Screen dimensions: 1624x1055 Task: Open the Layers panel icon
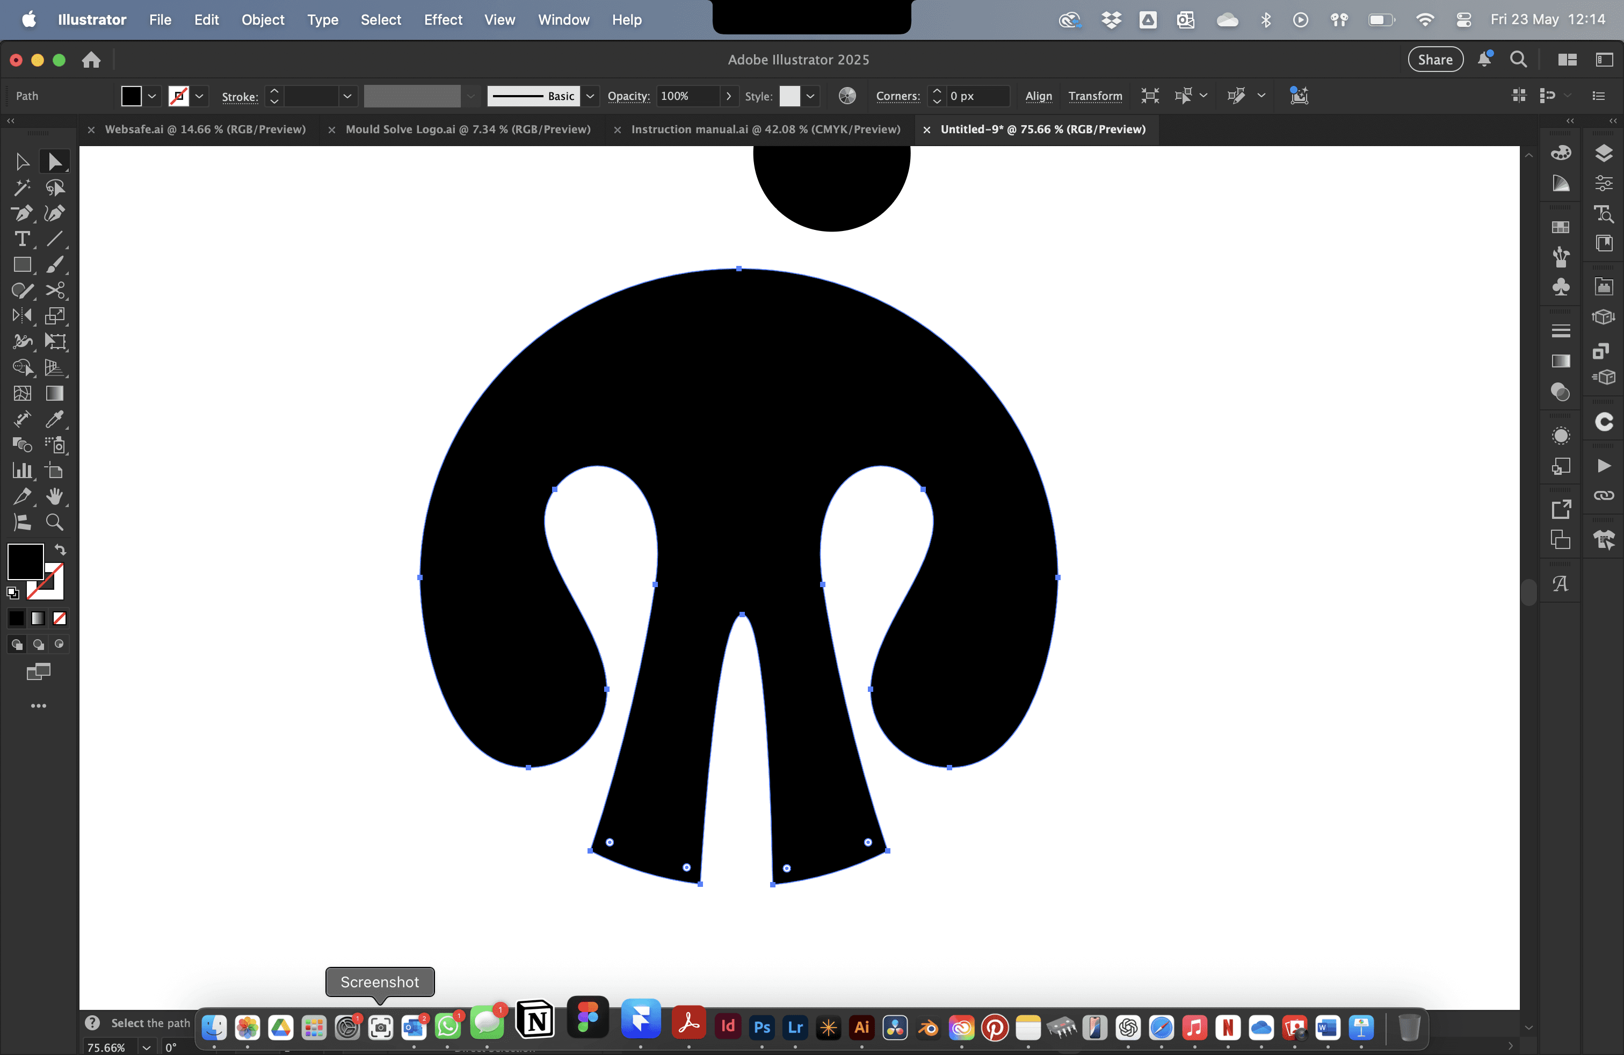1604,153
